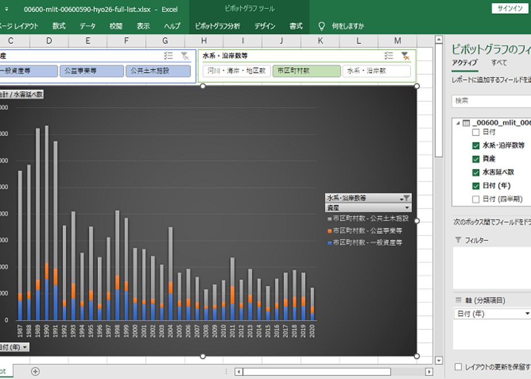Image resolution: width=531 pixels, height=379 pixels.
Task: Click horizontal scrollbar left arrow
Action: [238, 372]
